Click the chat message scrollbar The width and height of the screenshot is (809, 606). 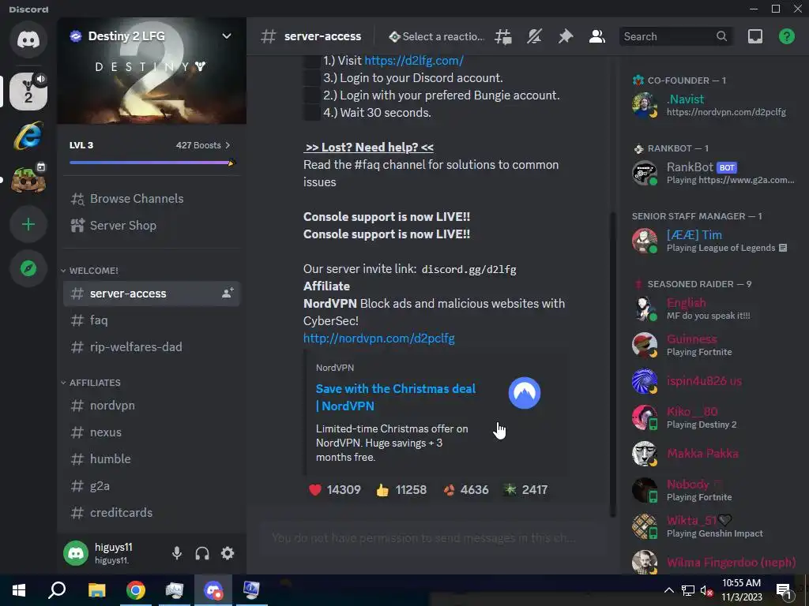point(612,363)
